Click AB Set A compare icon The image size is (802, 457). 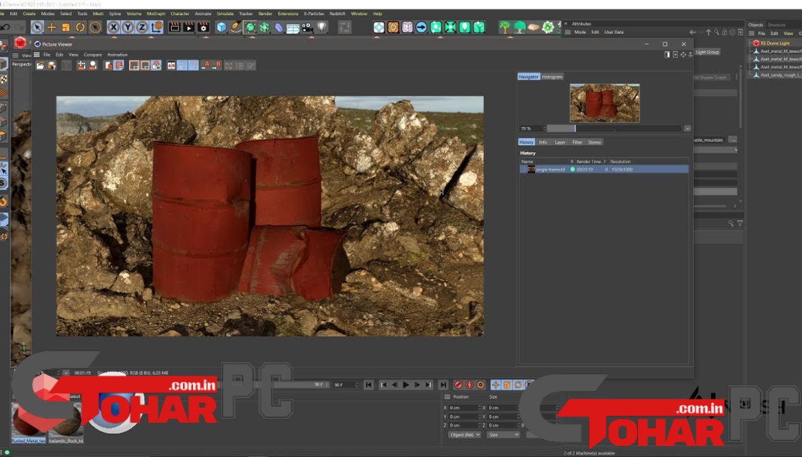(x=207, y=65)
